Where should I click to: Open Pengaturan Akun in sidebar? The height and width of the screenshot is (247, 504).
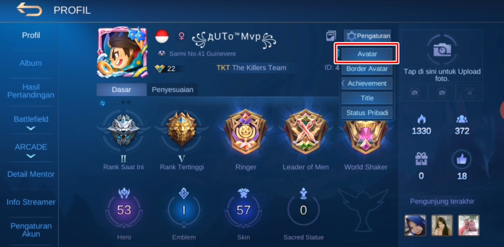point(31,230)
